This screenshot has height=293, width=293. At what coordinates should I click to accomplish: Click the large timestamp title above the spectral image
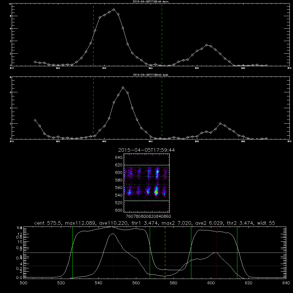point(146,150)
